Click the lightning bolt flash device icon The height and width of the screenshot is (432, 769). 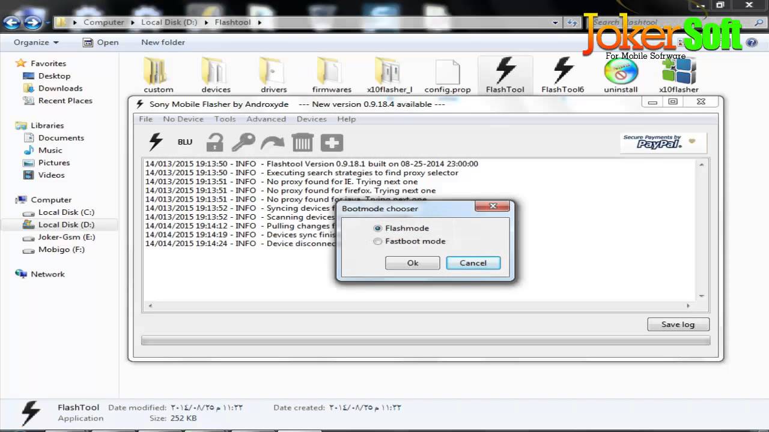tap(156, 142)
